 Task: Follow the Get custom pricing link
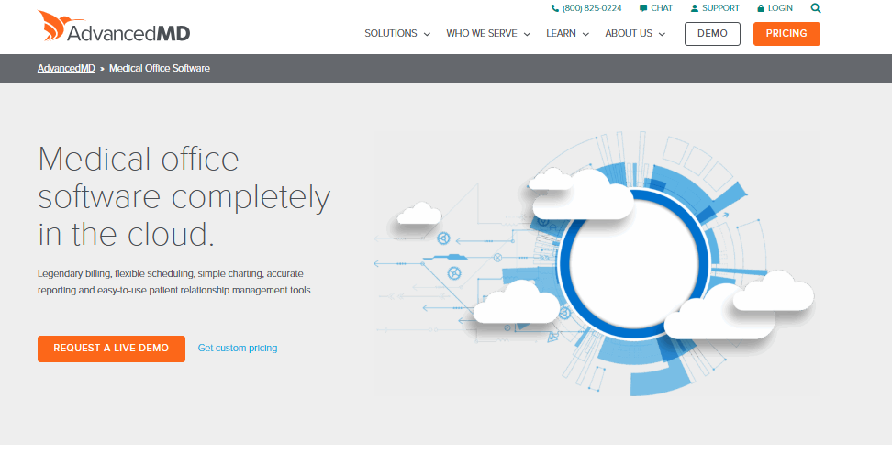point(238,349)
